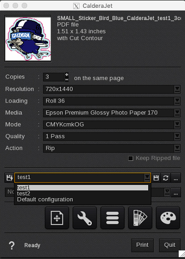The image size is (185, 259).
Task: Click the ellipsis button beside preset icons
Action: pos(176,178)
